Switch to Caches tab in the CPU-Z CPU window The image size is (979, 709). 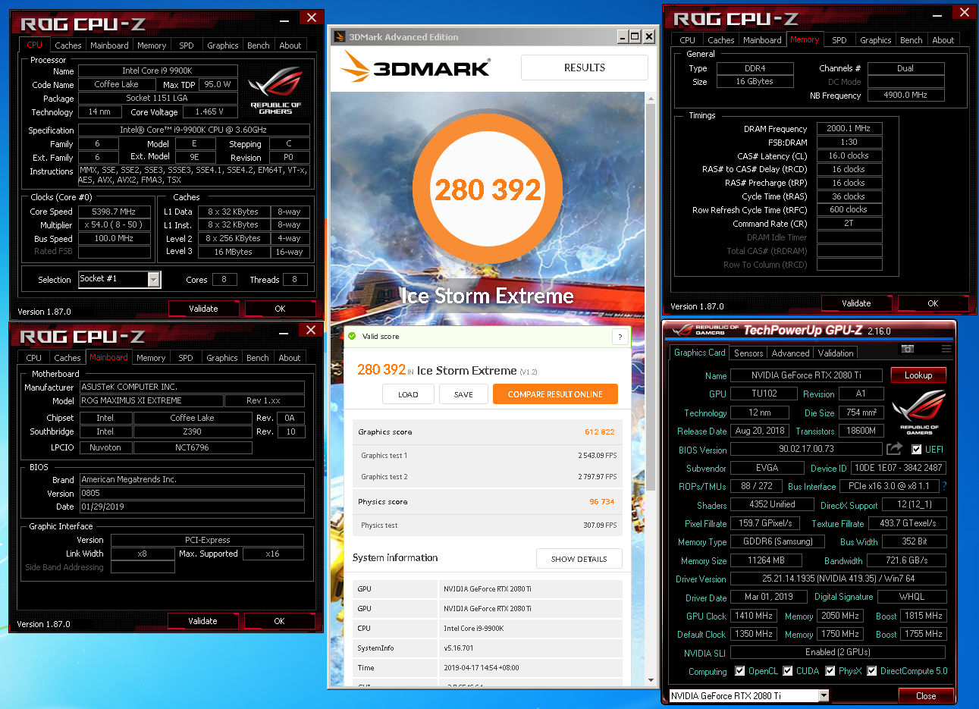click(x=68, y=45)
